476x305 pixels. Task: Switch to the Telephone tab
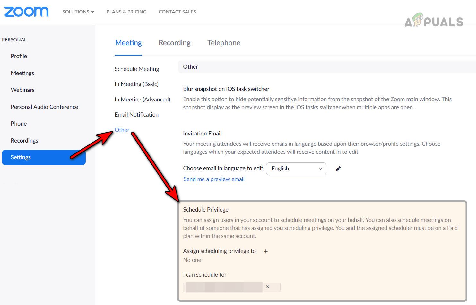click(224, 42)
